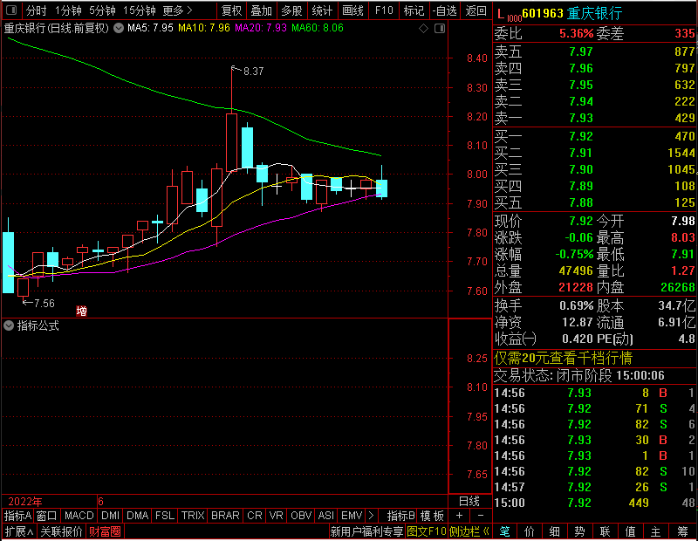Screen dimensions: 698x541
Task: Click the diamond icon above chart
Action: pos(423,29)
